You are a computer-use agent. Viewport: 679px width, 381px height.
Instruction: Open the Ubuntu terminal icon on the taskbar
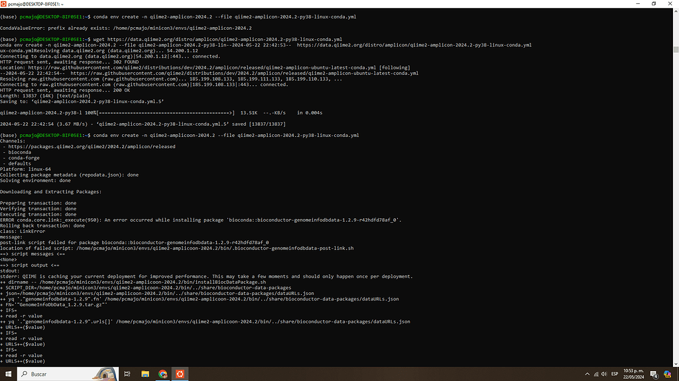click(x=180, y=374)
